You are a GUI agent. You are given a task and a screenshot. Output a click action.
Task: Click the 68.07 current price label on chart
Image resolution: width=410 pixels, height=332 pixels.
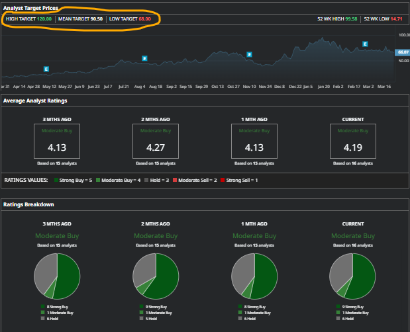pyautogui.click(x=402, y=52)
